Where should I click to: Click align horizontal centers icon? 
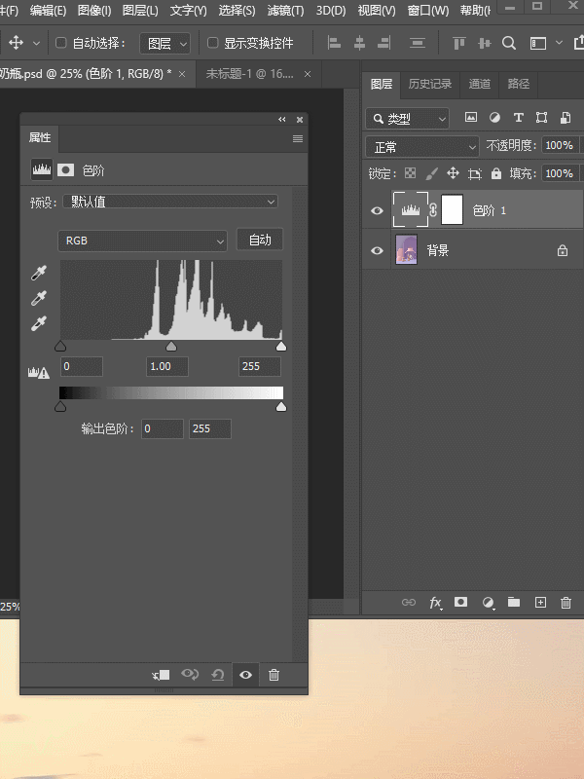(x=359, y=43)
